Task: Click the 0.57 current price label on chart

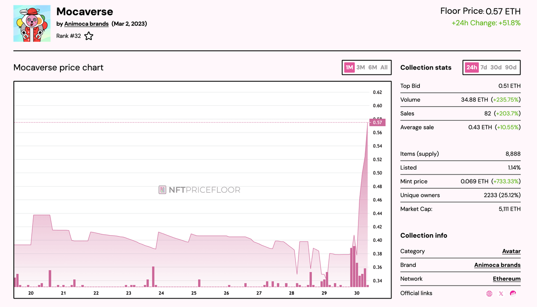Action: pyautogui.click(x=377, y=122)
